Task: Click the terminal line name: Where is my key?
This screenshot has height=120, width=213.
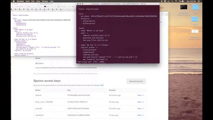Action: click(91, 31)
